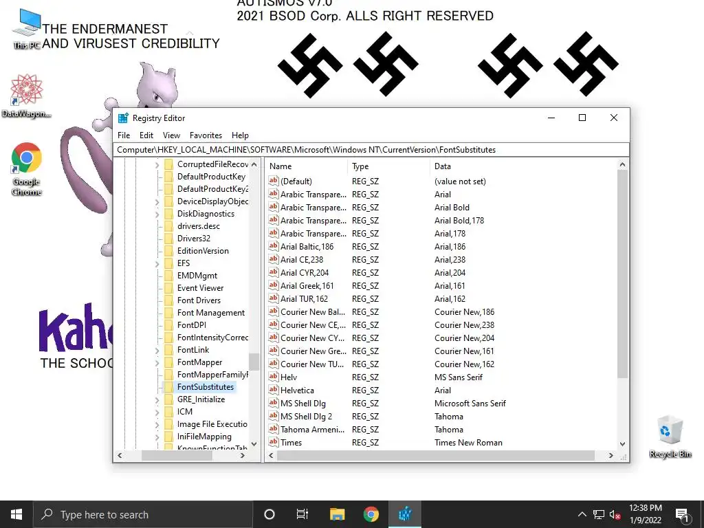
Task: Open the Edit menu
Action: click(146, 135)
